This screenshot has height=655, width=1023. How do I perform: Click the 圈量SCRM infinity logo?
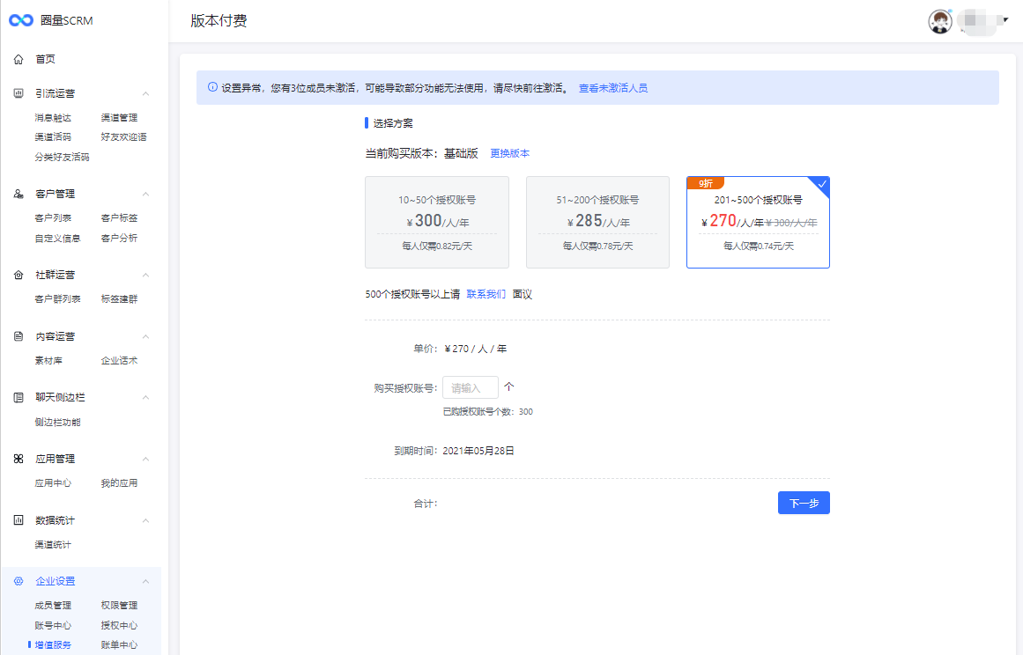[21, 20]
